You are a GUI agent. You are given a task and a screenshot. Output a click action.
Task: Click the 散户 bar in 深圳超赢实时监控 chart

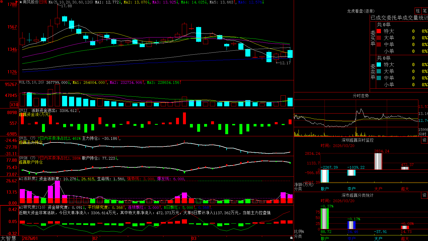(325, 176)
